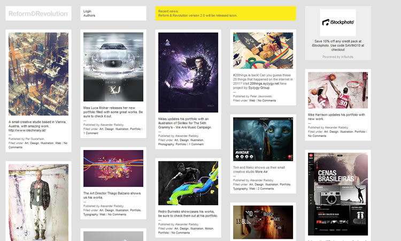Open the 20things isometric illustration thumbnail
The width and height of the screenshot is (401, 241).
pos(263,51)
